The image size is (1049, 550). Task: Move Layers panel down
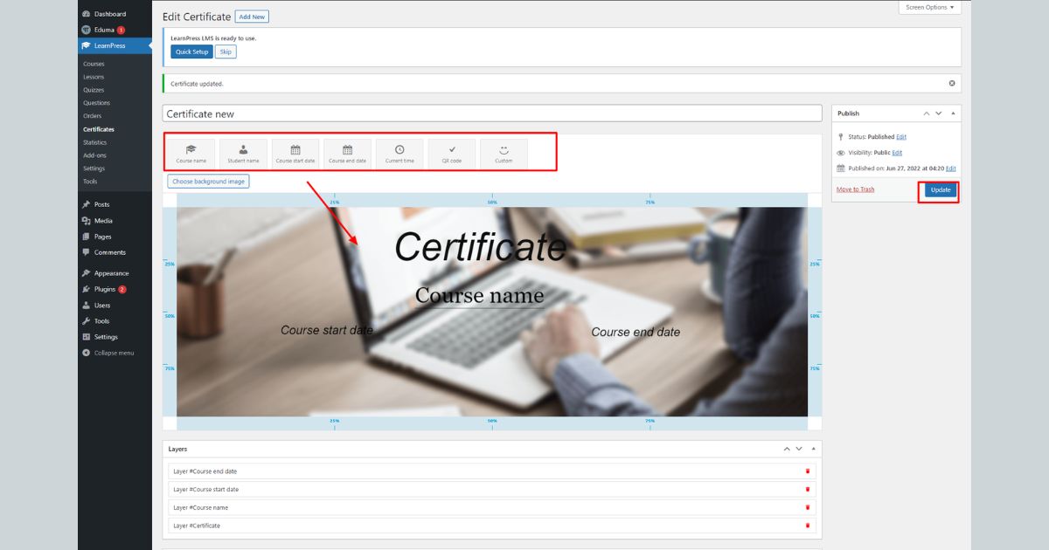pyautogui.click(x=799, y=449)
